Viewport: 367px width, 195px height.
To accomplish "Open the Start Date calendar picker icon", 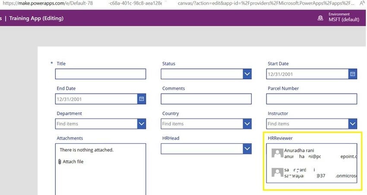I will (x=352, y=74).
